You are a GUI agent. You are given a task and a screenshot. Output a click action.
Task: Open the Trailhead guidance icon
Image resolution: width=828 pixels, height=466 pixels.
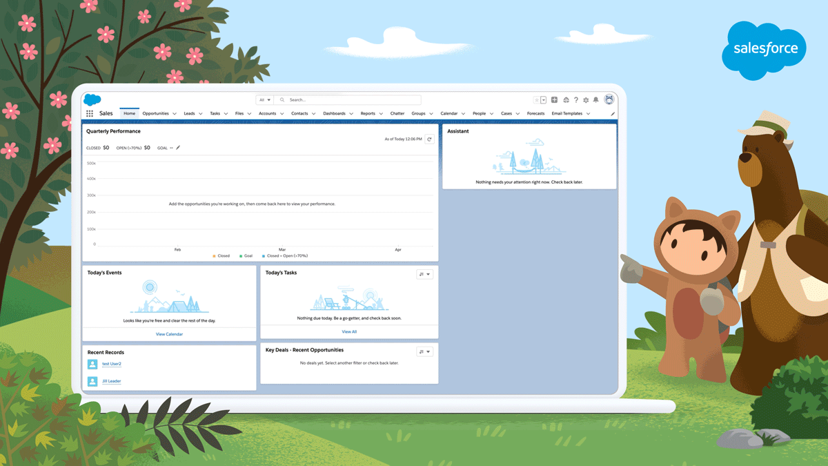point(566,100)
